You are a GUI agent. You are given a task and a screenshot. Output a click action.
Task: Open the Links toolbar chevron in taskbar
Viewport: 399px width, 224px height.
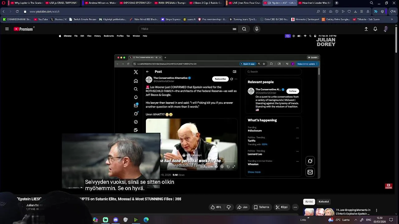click(x=308, y=218)
